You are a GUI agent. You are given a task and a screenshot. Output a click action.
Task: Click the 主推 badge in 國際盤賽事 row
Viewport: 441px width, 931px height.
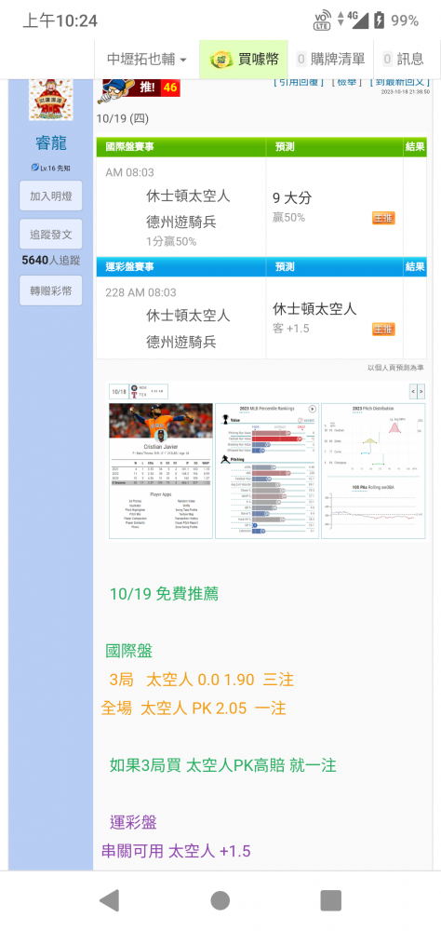click(383, 218)
